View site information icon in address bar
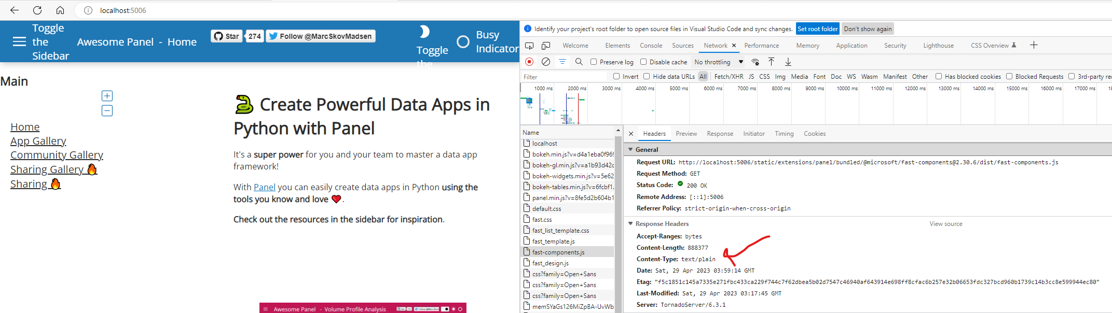This screenshot has height=313, width=1112. pyautogui.click(x=88, y=10)
